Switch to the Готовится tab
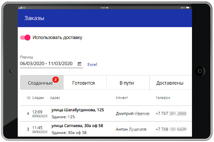The image size is (214, 142). [85, 82]
